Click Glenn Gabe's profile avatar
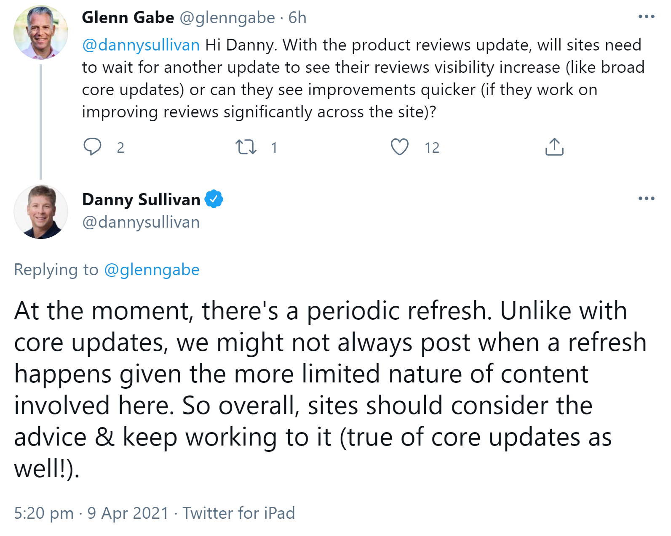 41,32
